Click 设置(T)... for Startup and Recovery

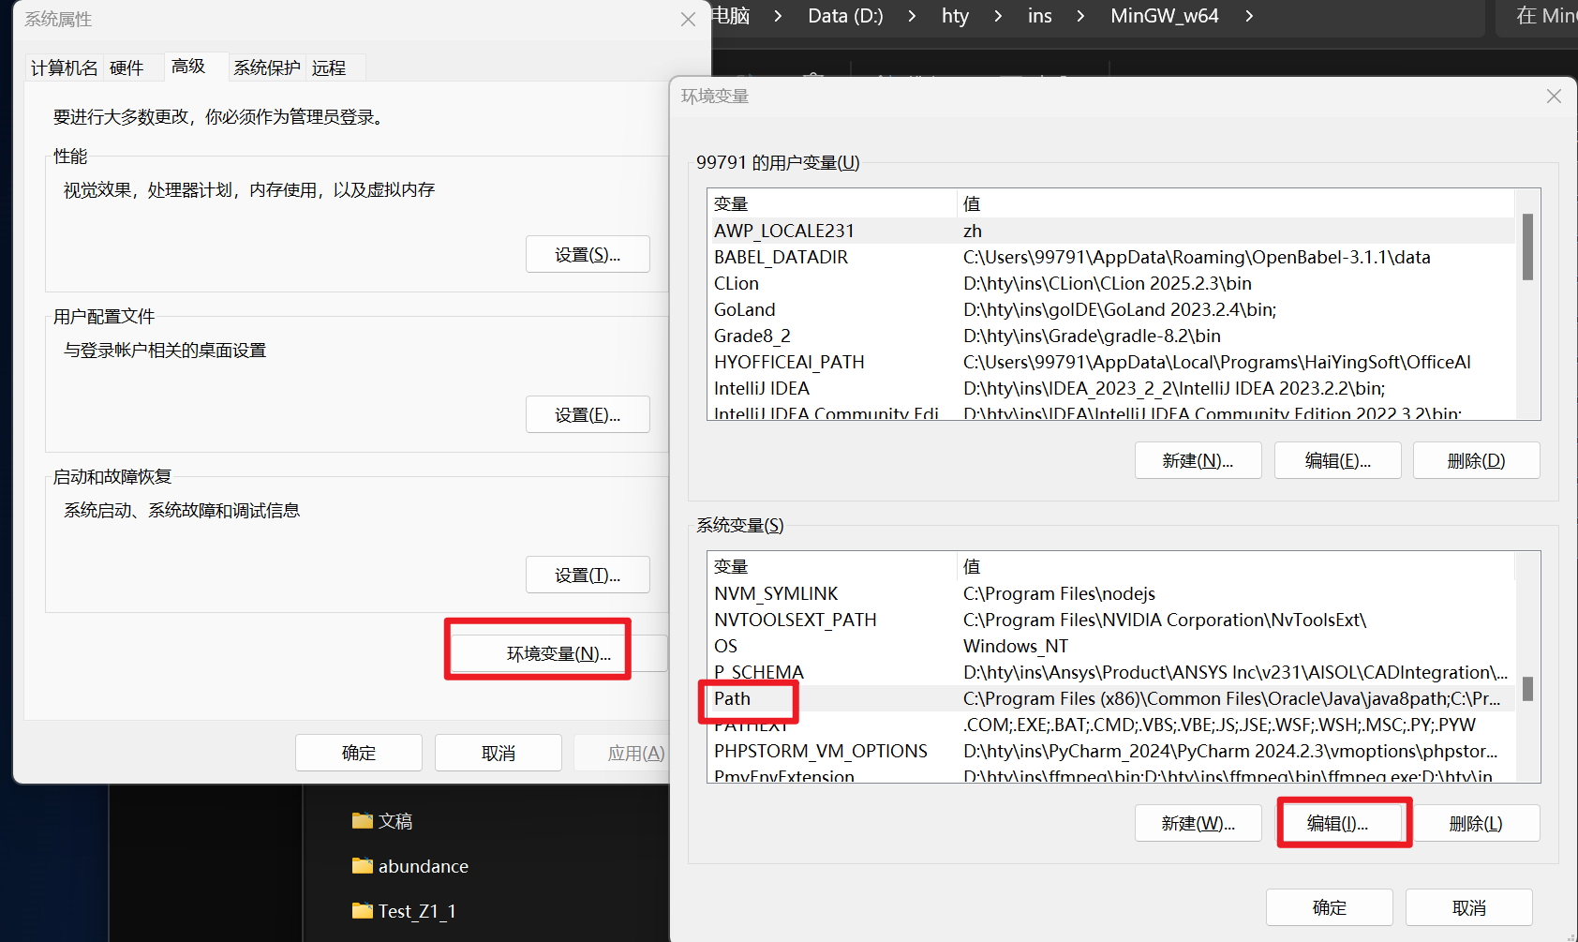(x=588, y=575)
